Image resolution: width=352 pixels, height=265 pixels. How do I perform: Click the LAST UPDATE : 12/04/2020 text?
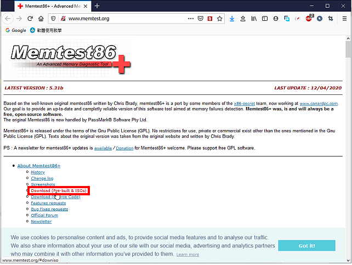click(x=308, y=88)
